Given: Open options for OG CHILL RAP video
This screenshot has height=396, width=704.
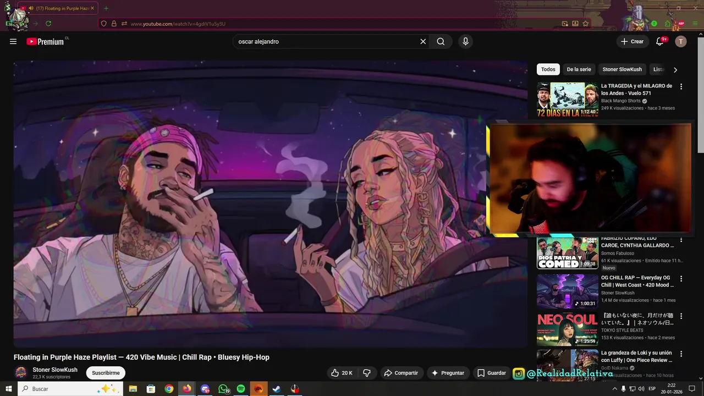Looking at the screenshot, I should point(681,278).
